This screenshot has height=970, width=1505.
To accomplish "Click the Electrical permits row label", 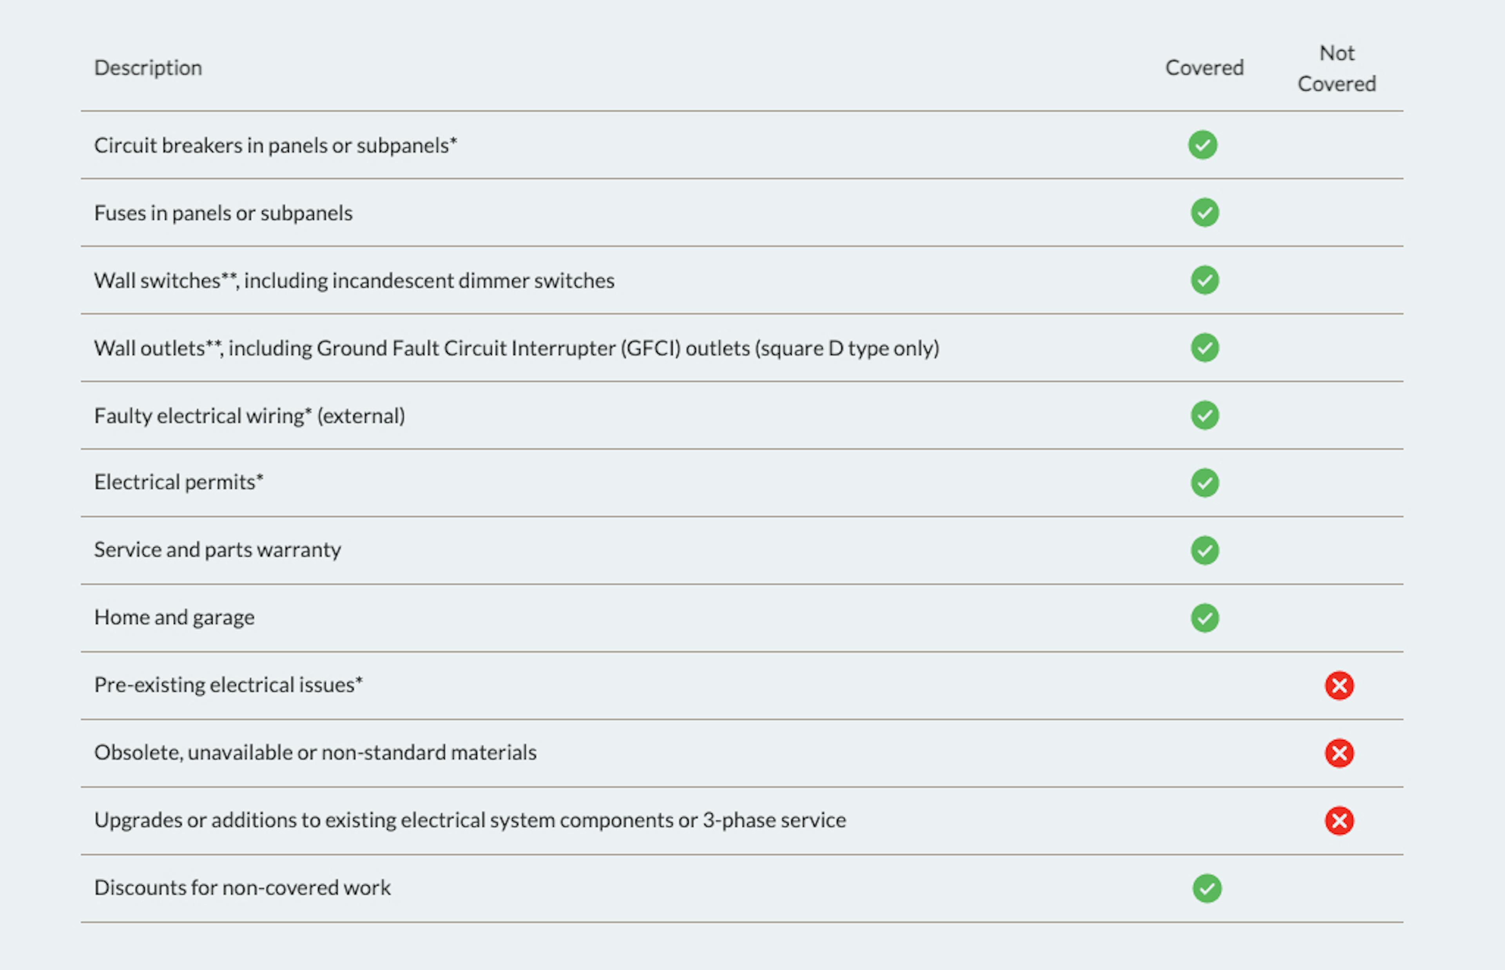I will point(179,482).
